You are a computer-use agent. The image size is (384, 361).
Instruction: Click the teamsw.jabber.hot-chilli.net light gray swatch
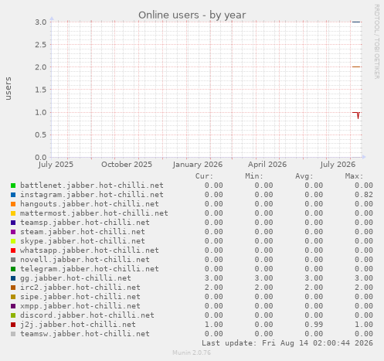tap(13, 334)
